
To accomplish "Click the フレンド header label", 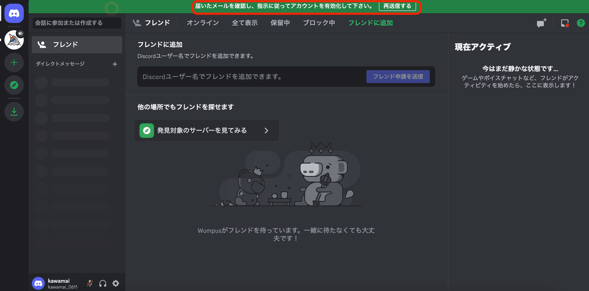I will click(157, 23).
